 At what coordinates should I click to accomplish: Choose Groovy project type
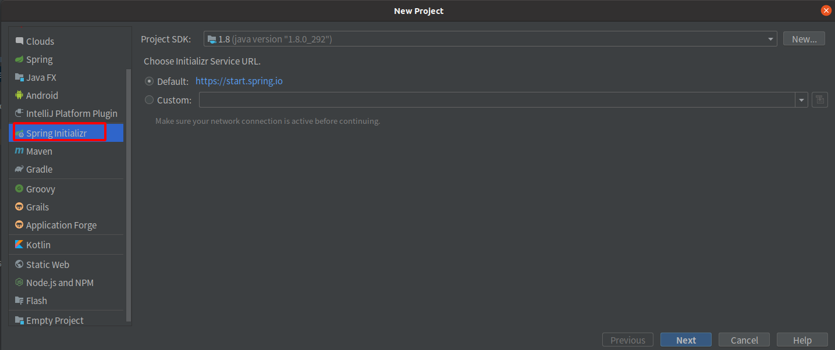67,189
